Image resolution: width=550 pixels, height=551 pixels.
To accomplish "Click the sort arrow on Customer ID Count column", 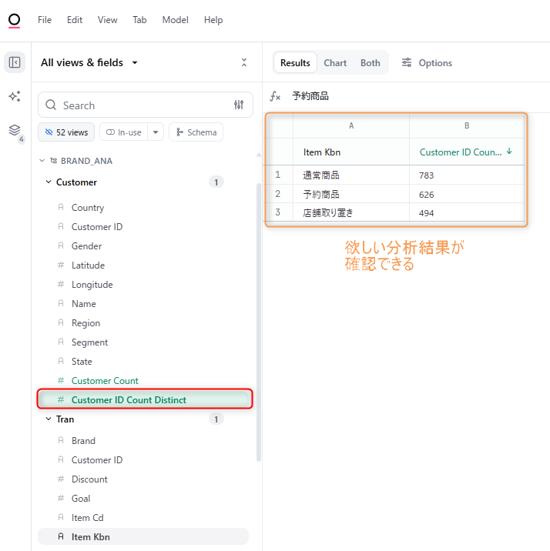I will [x=509, y=152].
